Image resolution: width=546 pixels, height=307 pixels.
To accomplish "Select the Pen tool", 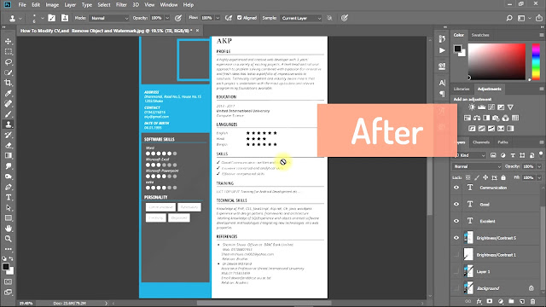I will tap(9, 187).
